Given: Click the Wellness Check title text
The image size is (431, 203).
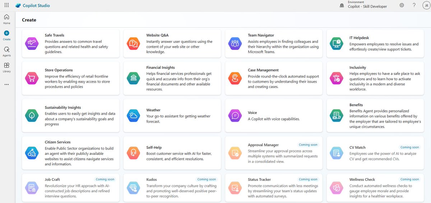Looking at the screenshot, I should pos(362,179).
